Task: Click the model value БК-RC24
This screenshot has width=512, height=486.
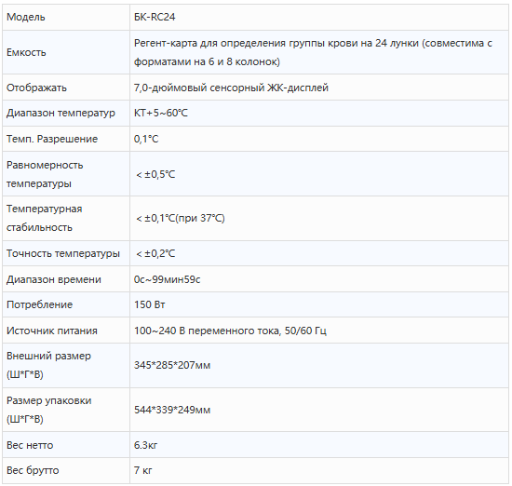Action: click(155, 17)
